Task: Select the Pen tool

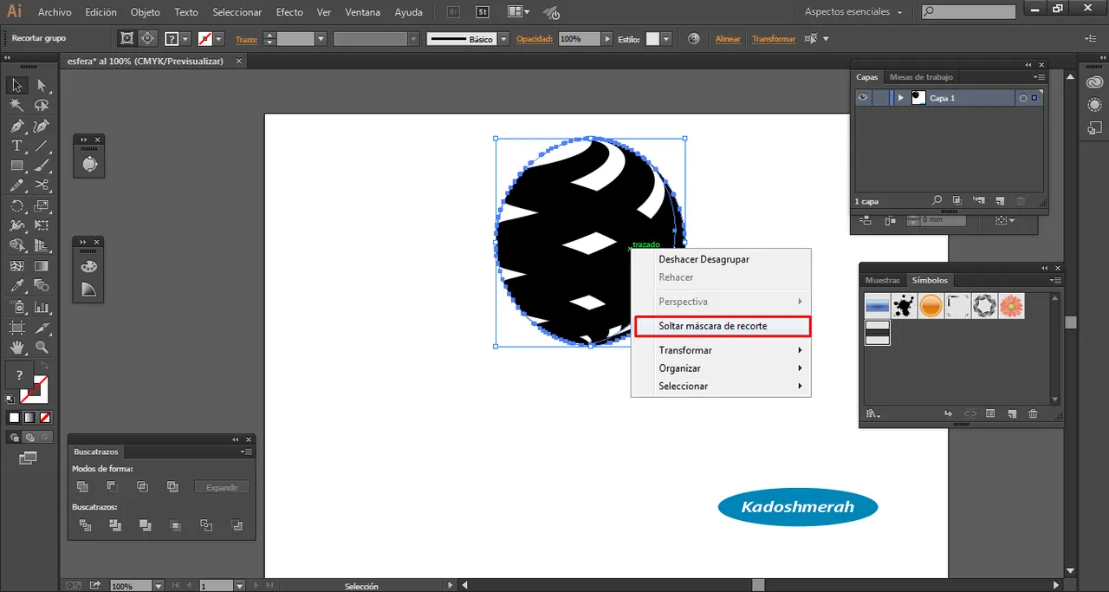Action: click(x=16, y=126)
